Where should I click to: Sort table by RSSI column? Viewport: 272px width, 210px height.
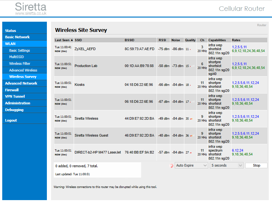click(x=163, y=40)
